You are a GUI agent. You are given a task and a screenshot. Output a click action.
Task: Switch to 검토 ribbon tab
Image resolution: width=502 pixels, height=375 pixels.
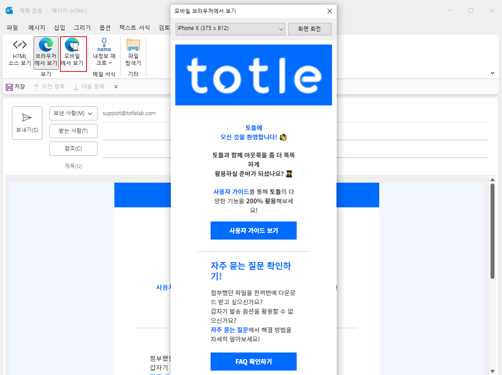(x=164, y=28)
